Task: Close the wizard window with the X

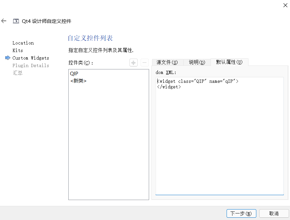Action: pos(285,5)
